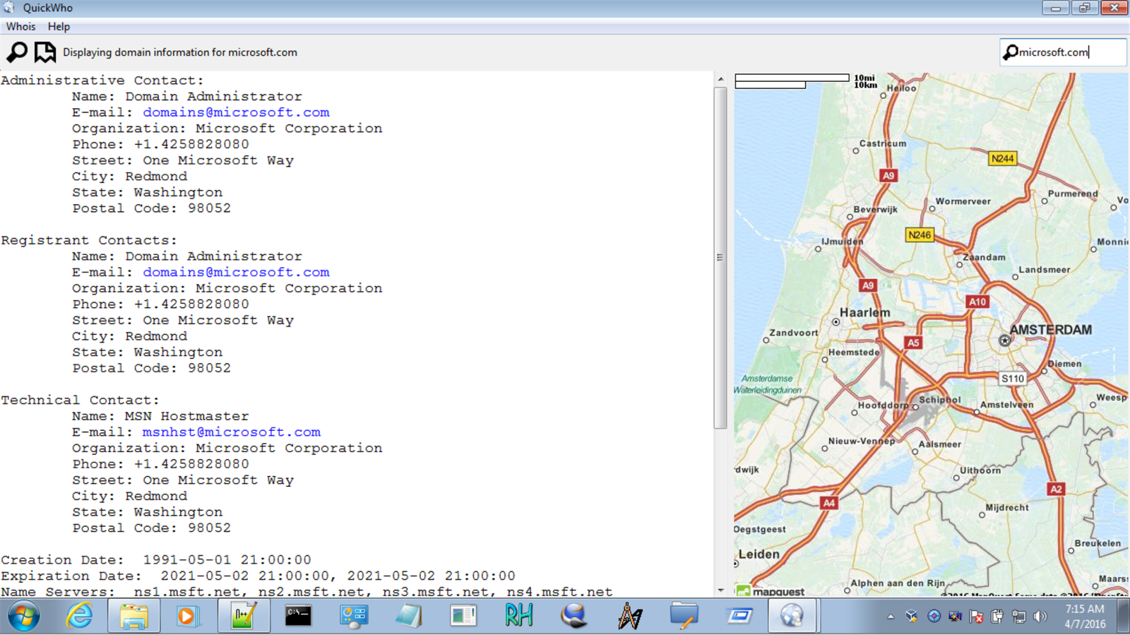Click the Amsterdam city marker on the map
Screen dimensions: 1130x635
[1004, 340]
